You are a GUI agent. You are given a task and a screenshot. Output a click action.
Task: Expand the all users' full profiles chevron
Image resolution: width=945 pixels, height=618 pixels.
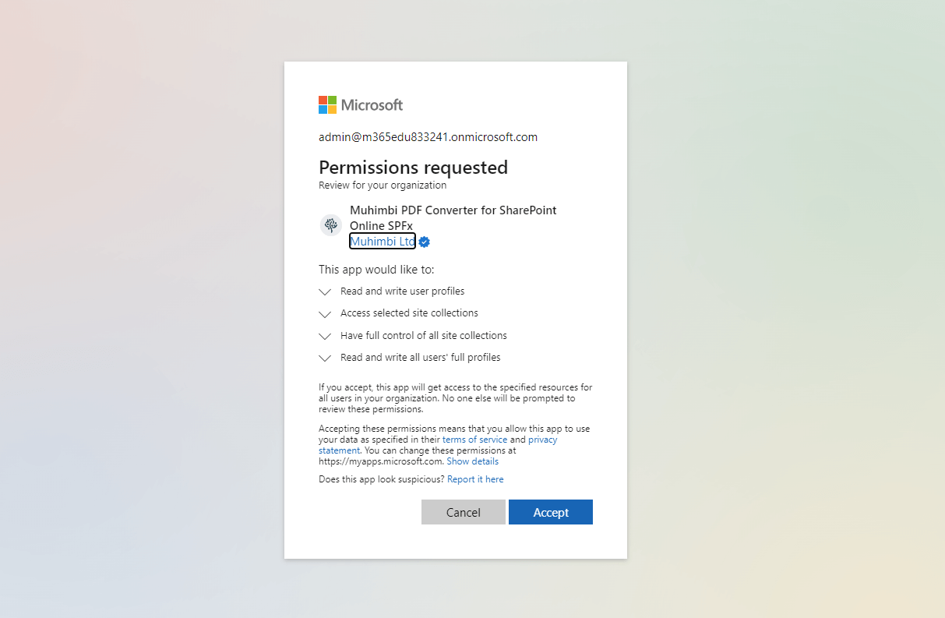tap(325, 358)
